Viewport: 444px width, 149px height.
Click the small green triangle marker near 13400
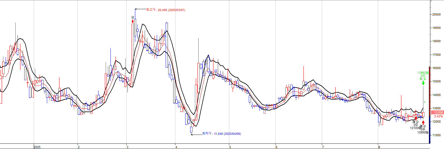point(424,102)
